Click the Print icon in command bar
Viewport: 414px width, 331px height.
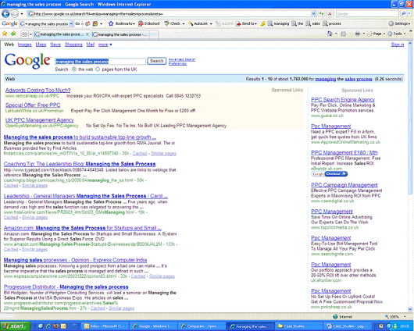[357, 34]
